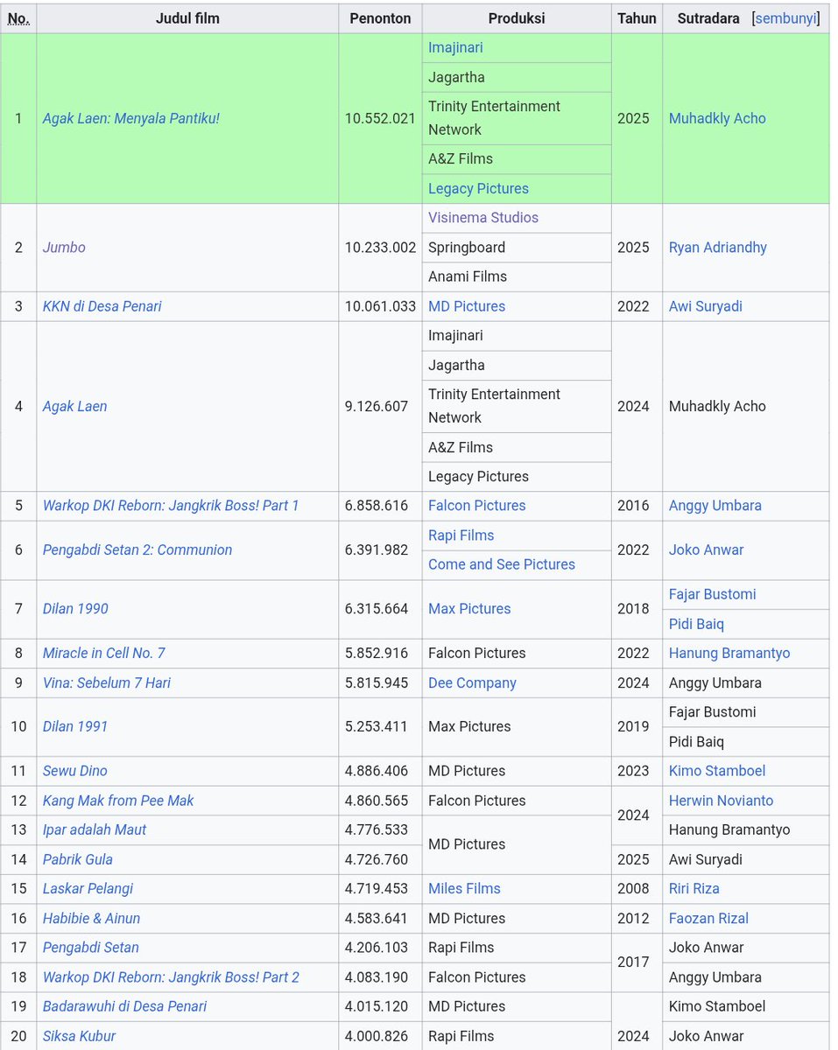Open the Pengabdi Setan film link in row 17
Viewport: 838px width, 1050px height.
91,948
